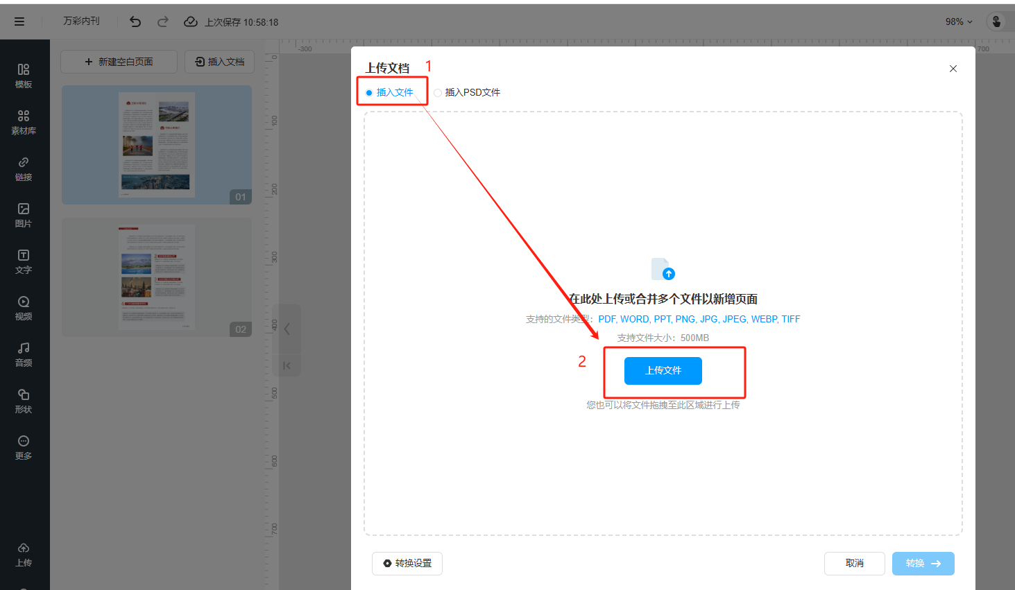This screenshot has height=590, width=1015.
Task: Select page 01 thumbnail
Action: (157, 145)
